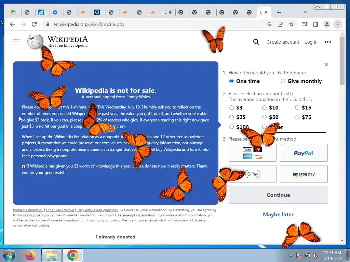Choose the $3 donation amount

click(231, 107)
